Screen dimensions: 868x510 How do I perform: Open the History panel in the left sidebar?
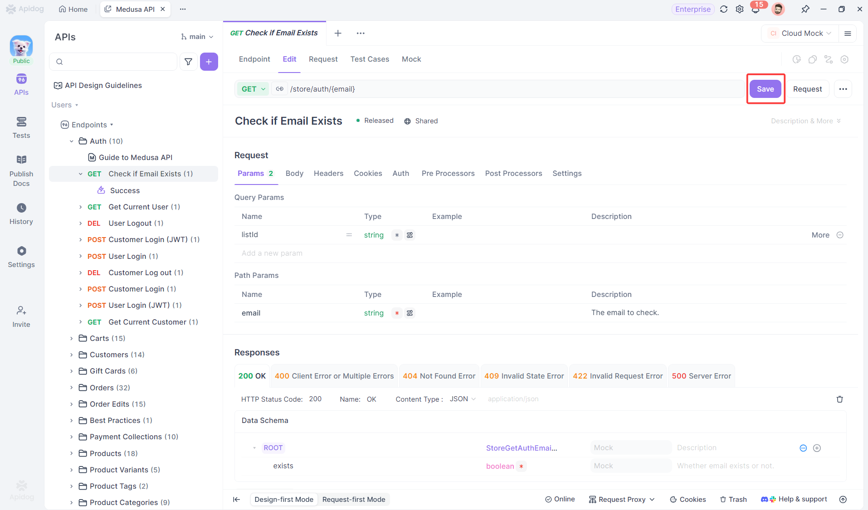click(21, 214)
